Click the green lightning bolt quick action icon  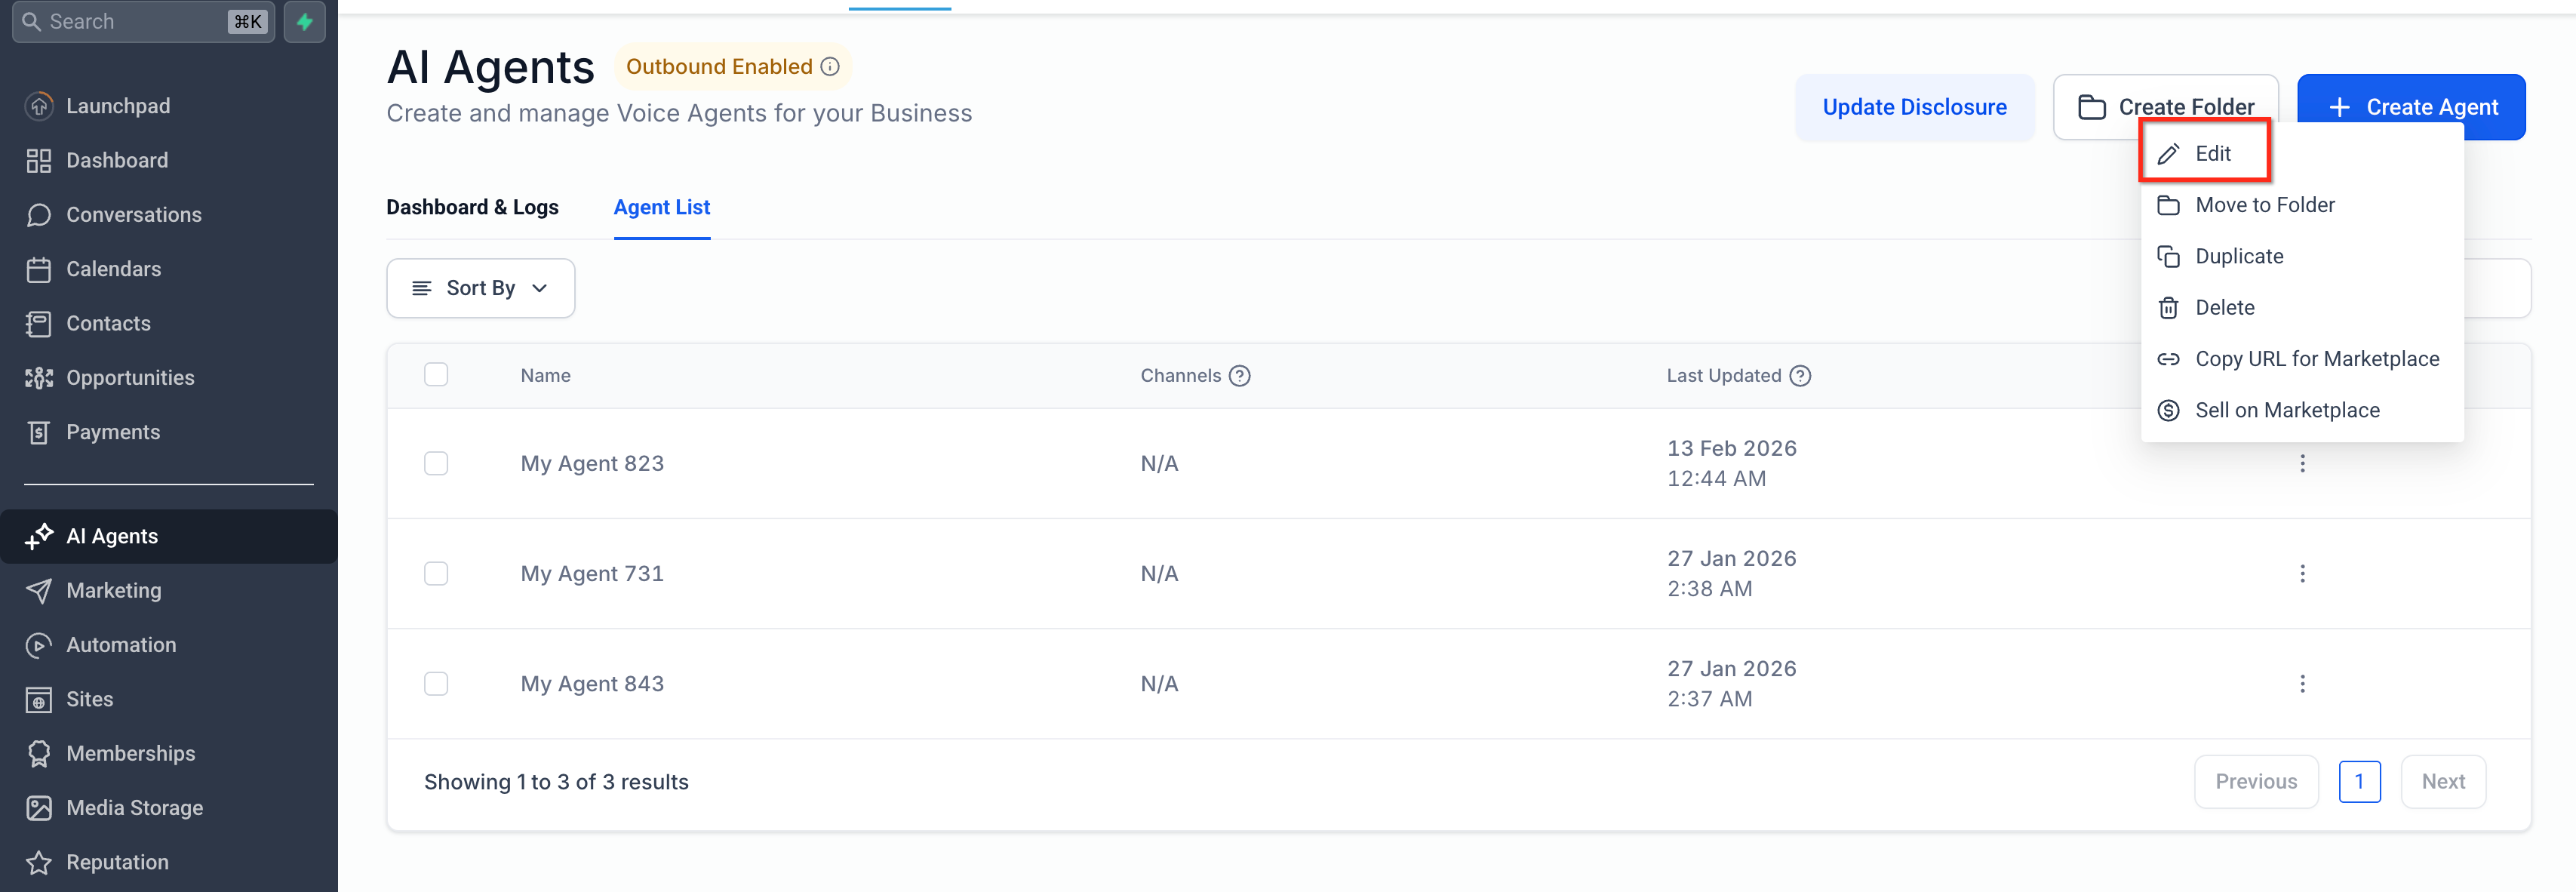(x=304, y=21)
